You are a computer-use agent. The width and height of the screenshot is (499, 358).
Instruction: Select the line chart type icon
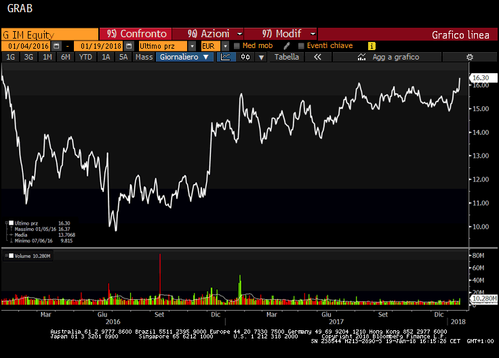[226, 57]
